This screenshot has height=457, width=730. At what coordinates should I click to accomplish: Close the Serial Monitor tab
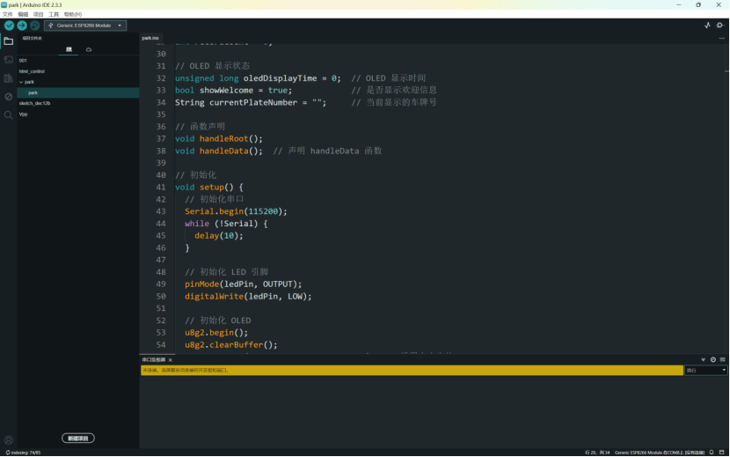pyautogui.click(x=171, y=360)
